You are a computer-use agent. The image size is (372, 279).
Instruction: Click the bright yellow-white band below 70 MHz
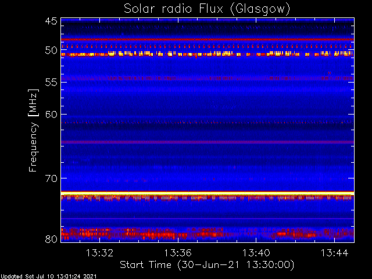click(208, 194)
